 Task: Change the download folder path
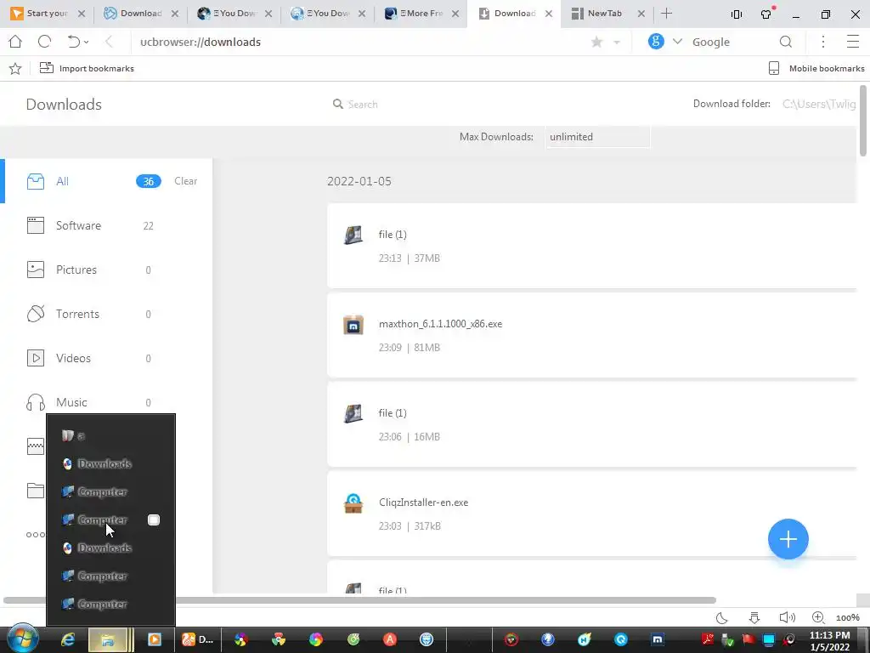820,104
